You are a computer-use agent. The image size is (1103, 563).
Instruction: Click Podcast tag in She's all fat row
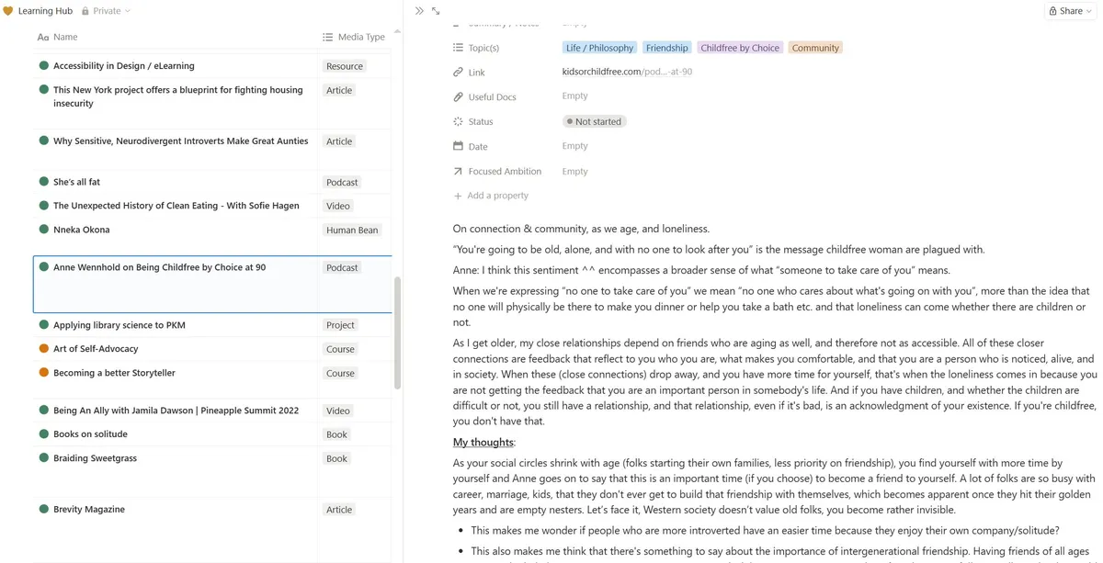342,183
